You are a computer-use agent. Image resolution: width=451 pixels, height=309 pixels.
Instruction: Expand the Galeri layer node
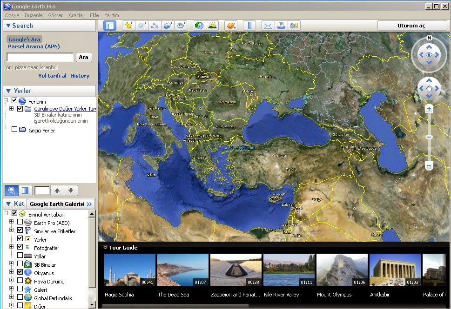11,289
